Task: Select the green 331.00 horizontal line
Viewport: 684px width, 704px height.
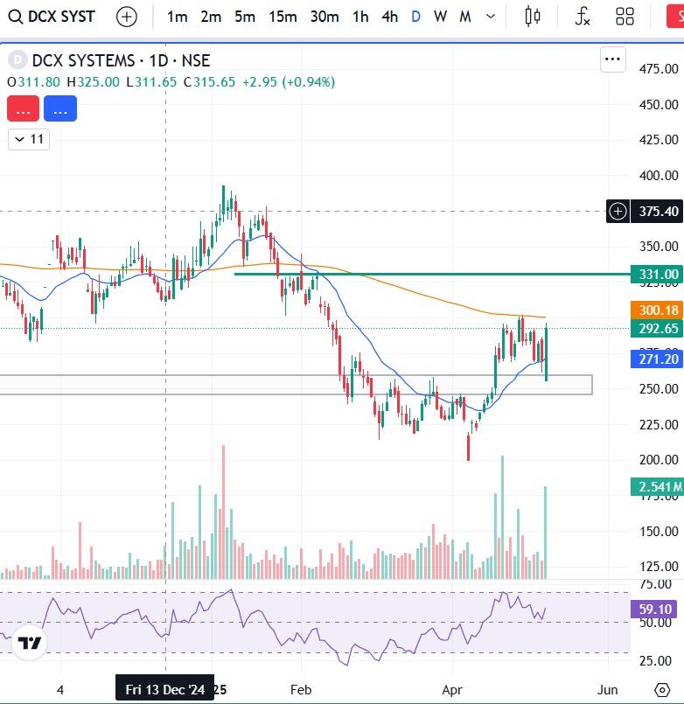Action: (431, 274)
